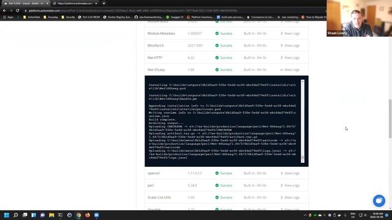Screen dimensions: 392x220
Task: Click the address bar URL
Action: 132,11
